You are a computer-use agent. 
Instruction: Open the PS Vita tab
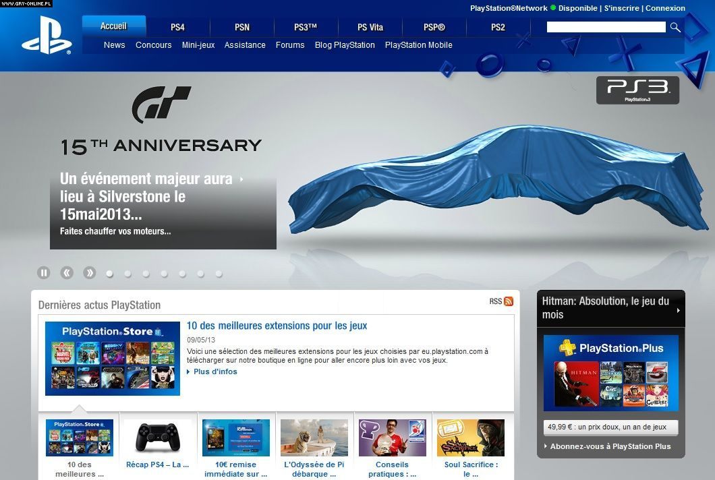pos(370,28)
